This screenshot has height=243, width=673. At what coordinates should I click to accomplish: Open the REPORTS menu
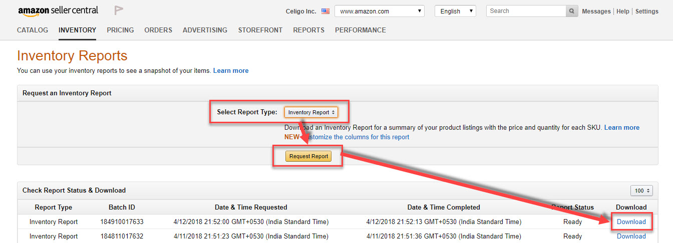[x=309, y=30]
